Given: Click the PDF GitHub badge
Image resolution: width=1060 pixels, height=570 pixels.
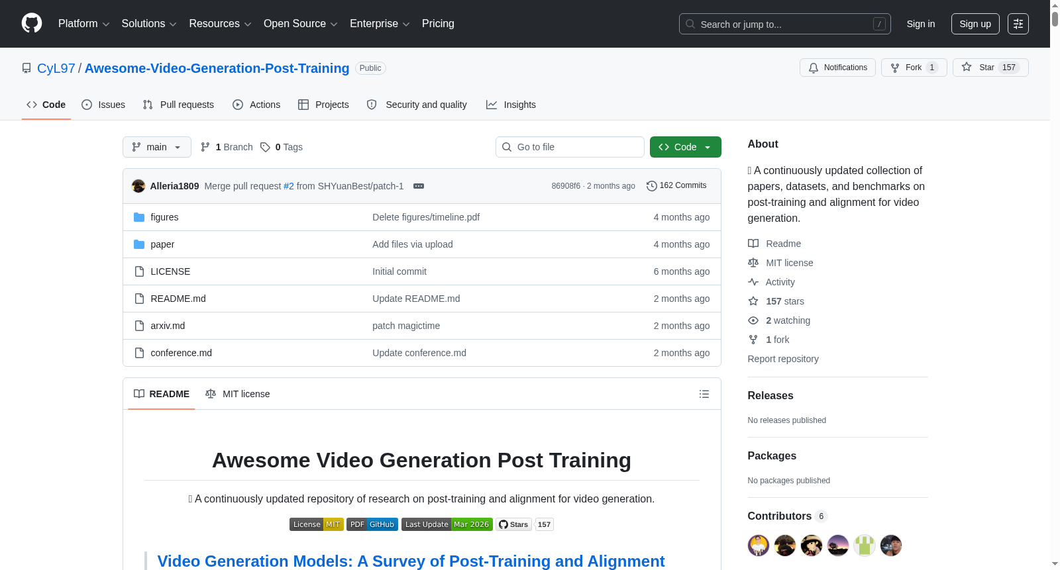Looking at the screenshot, I should (x=372, y=524).
